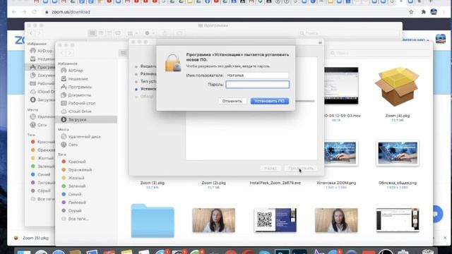Click Edit Tags icon in Программы toolbar
Image resolution: width=452 pixels, height=254 pixels.
click(x=179, y=33)
